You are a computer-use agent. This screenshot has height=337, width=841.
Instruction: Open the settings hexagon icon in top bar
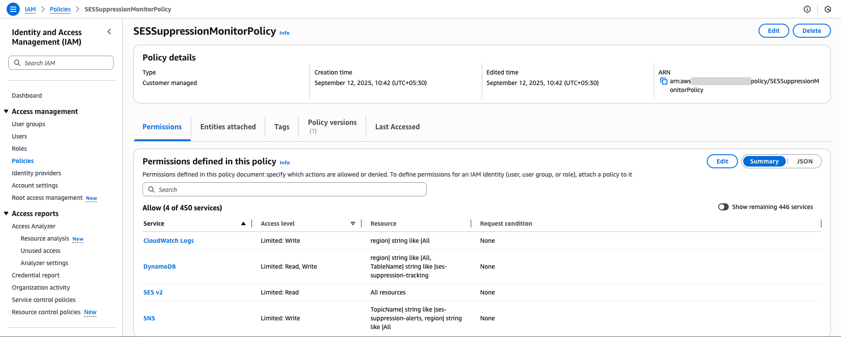(828, 9)
